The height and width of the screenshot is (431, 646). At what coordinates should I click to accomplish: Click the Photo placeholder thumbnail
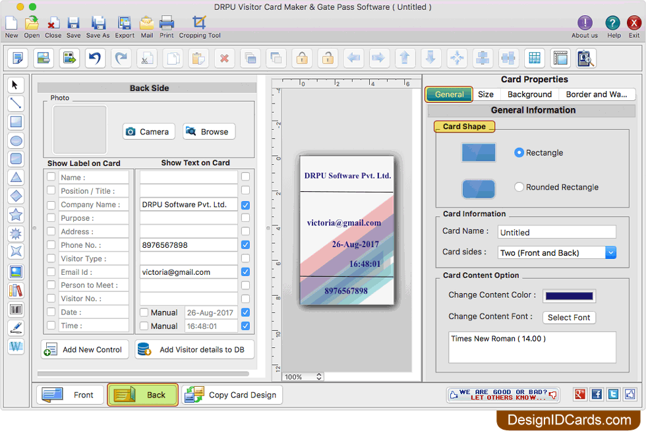click(80, 129)
